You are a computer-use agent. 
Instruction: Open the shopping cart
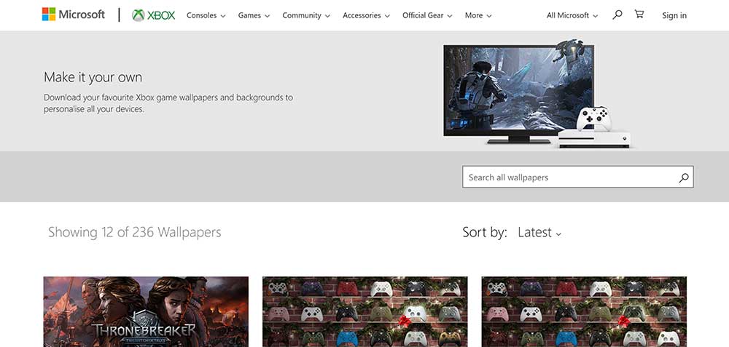[x=639, y=15]
